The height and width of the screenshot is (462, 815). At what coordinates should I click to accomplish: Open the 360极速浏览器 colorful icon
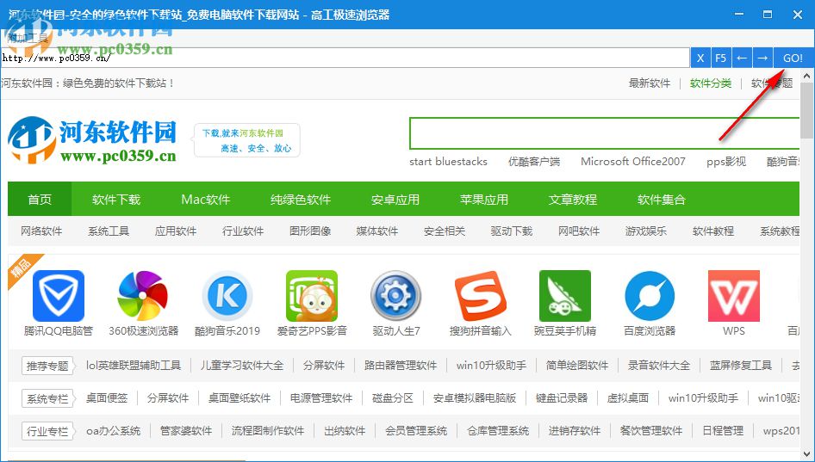[143, 295]
